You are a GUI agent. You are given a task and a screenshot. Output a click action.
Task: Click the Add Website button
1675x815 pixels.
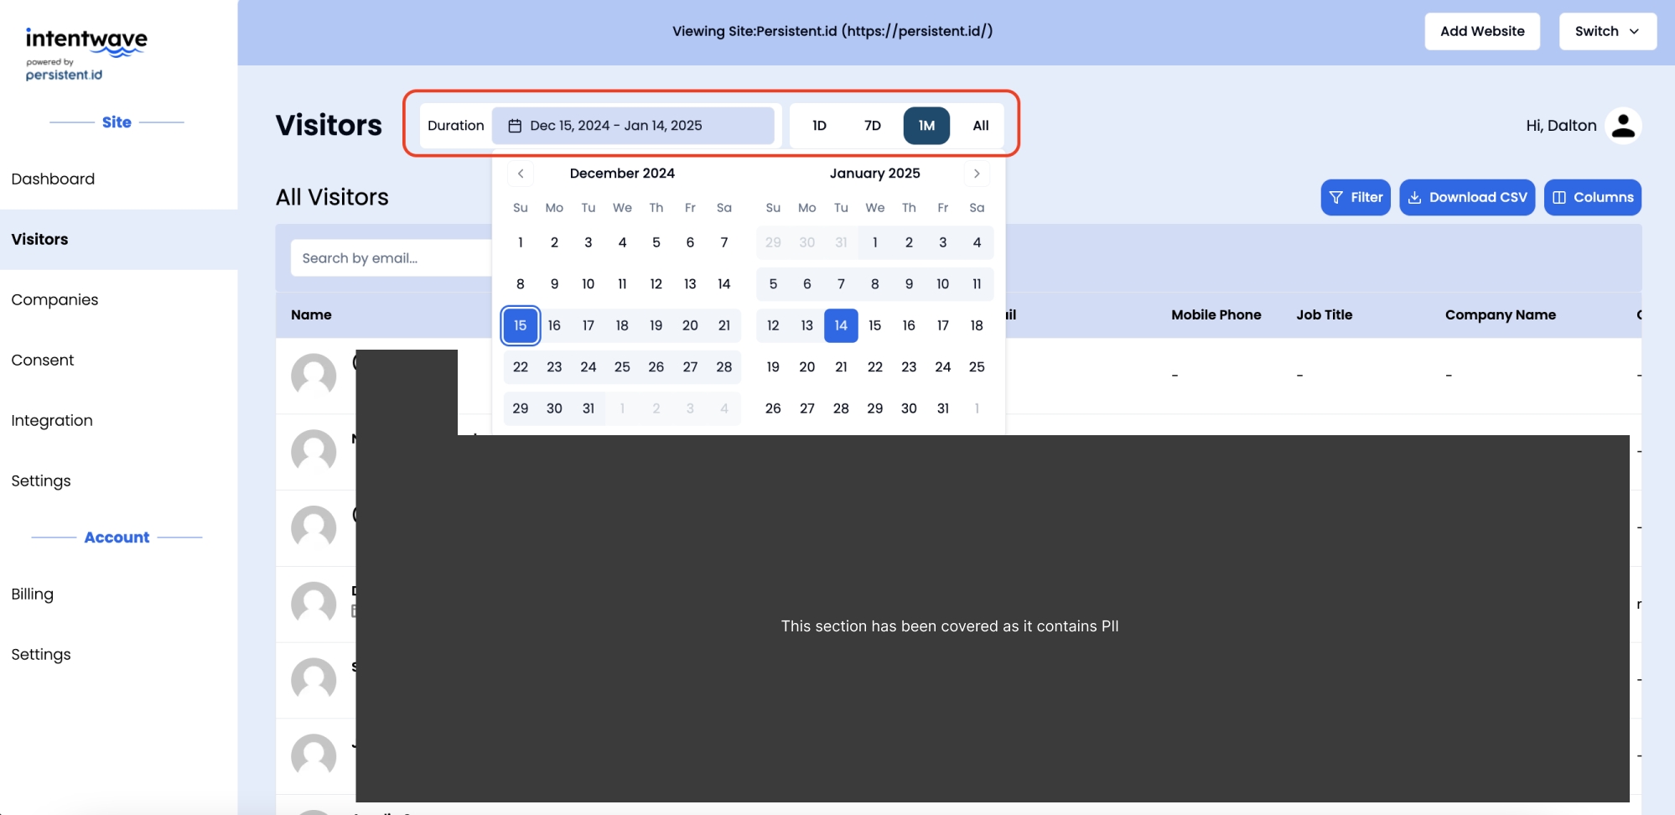click(1481, 32)
